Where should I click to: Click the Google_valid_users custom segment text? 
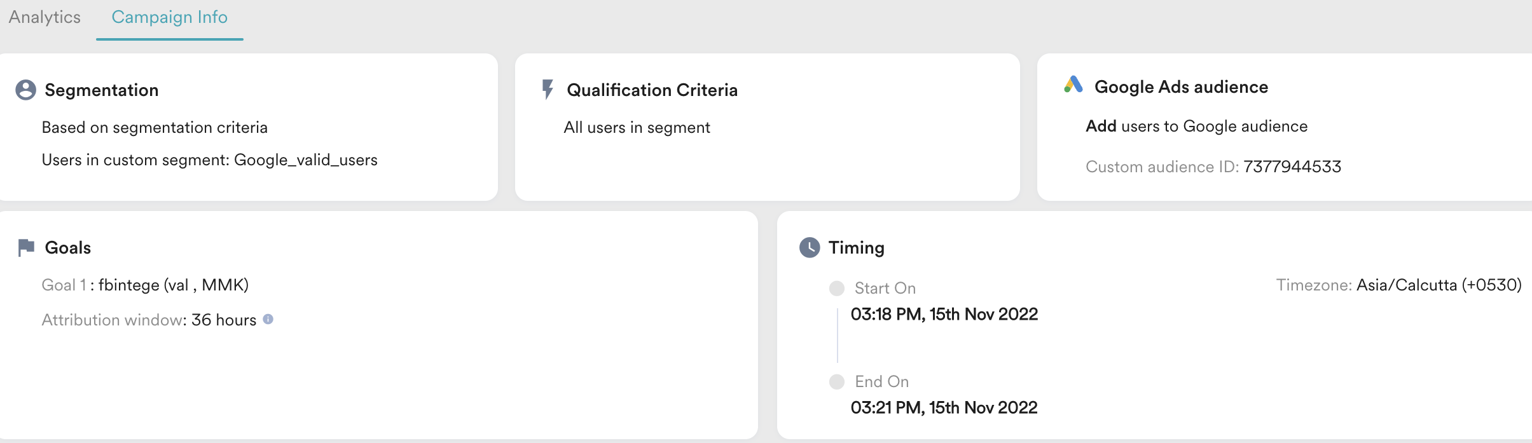click(306, 160)
